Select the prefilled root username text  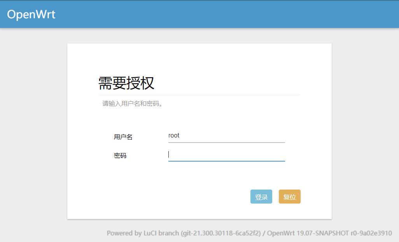click(x=173, y=136)
